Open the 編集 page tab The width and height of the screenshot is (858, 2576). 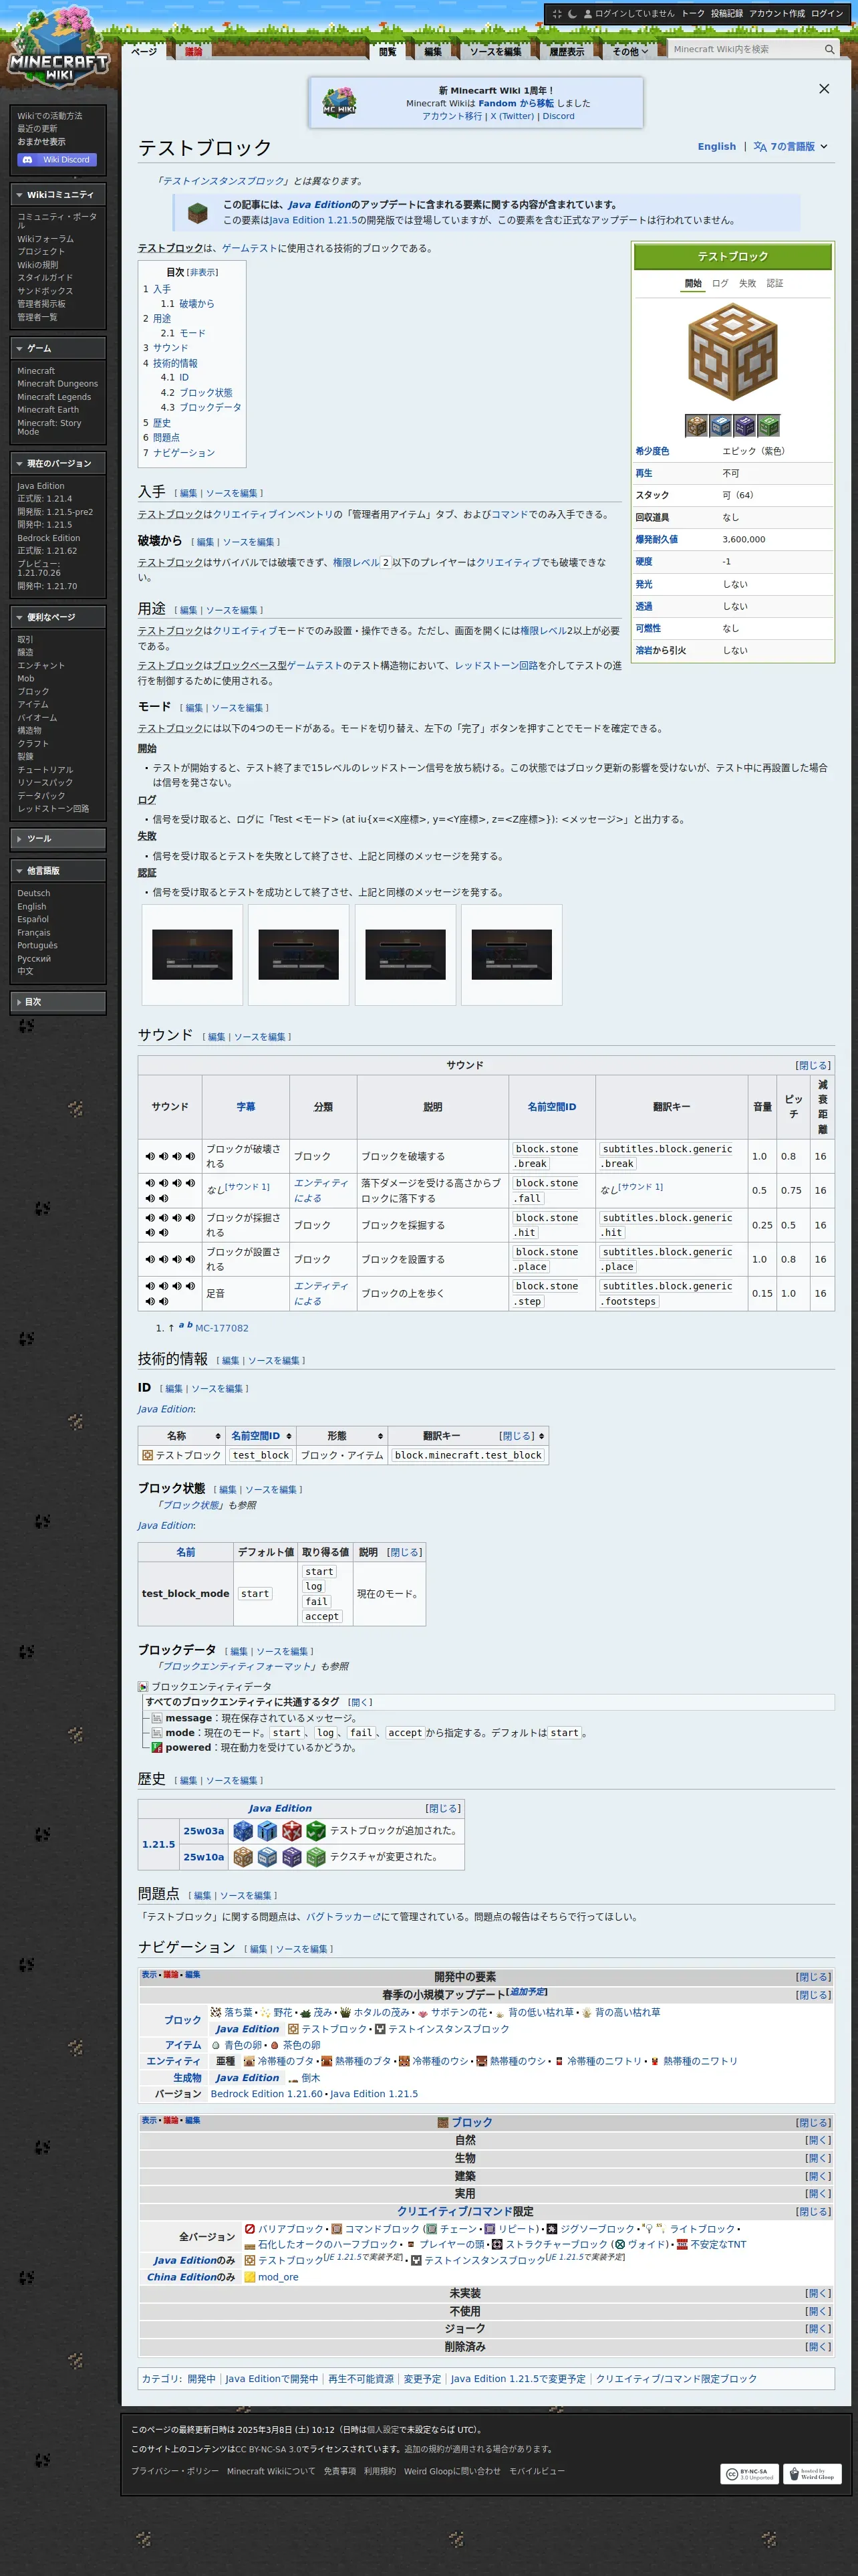click(432, 52)
